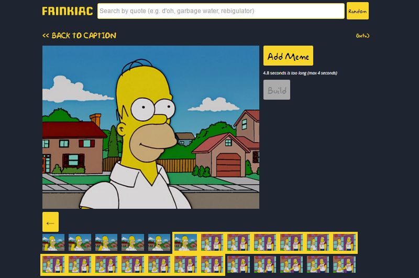The image size is (419, 278).
Task: Click the Random button
Action: click(357, 11)
